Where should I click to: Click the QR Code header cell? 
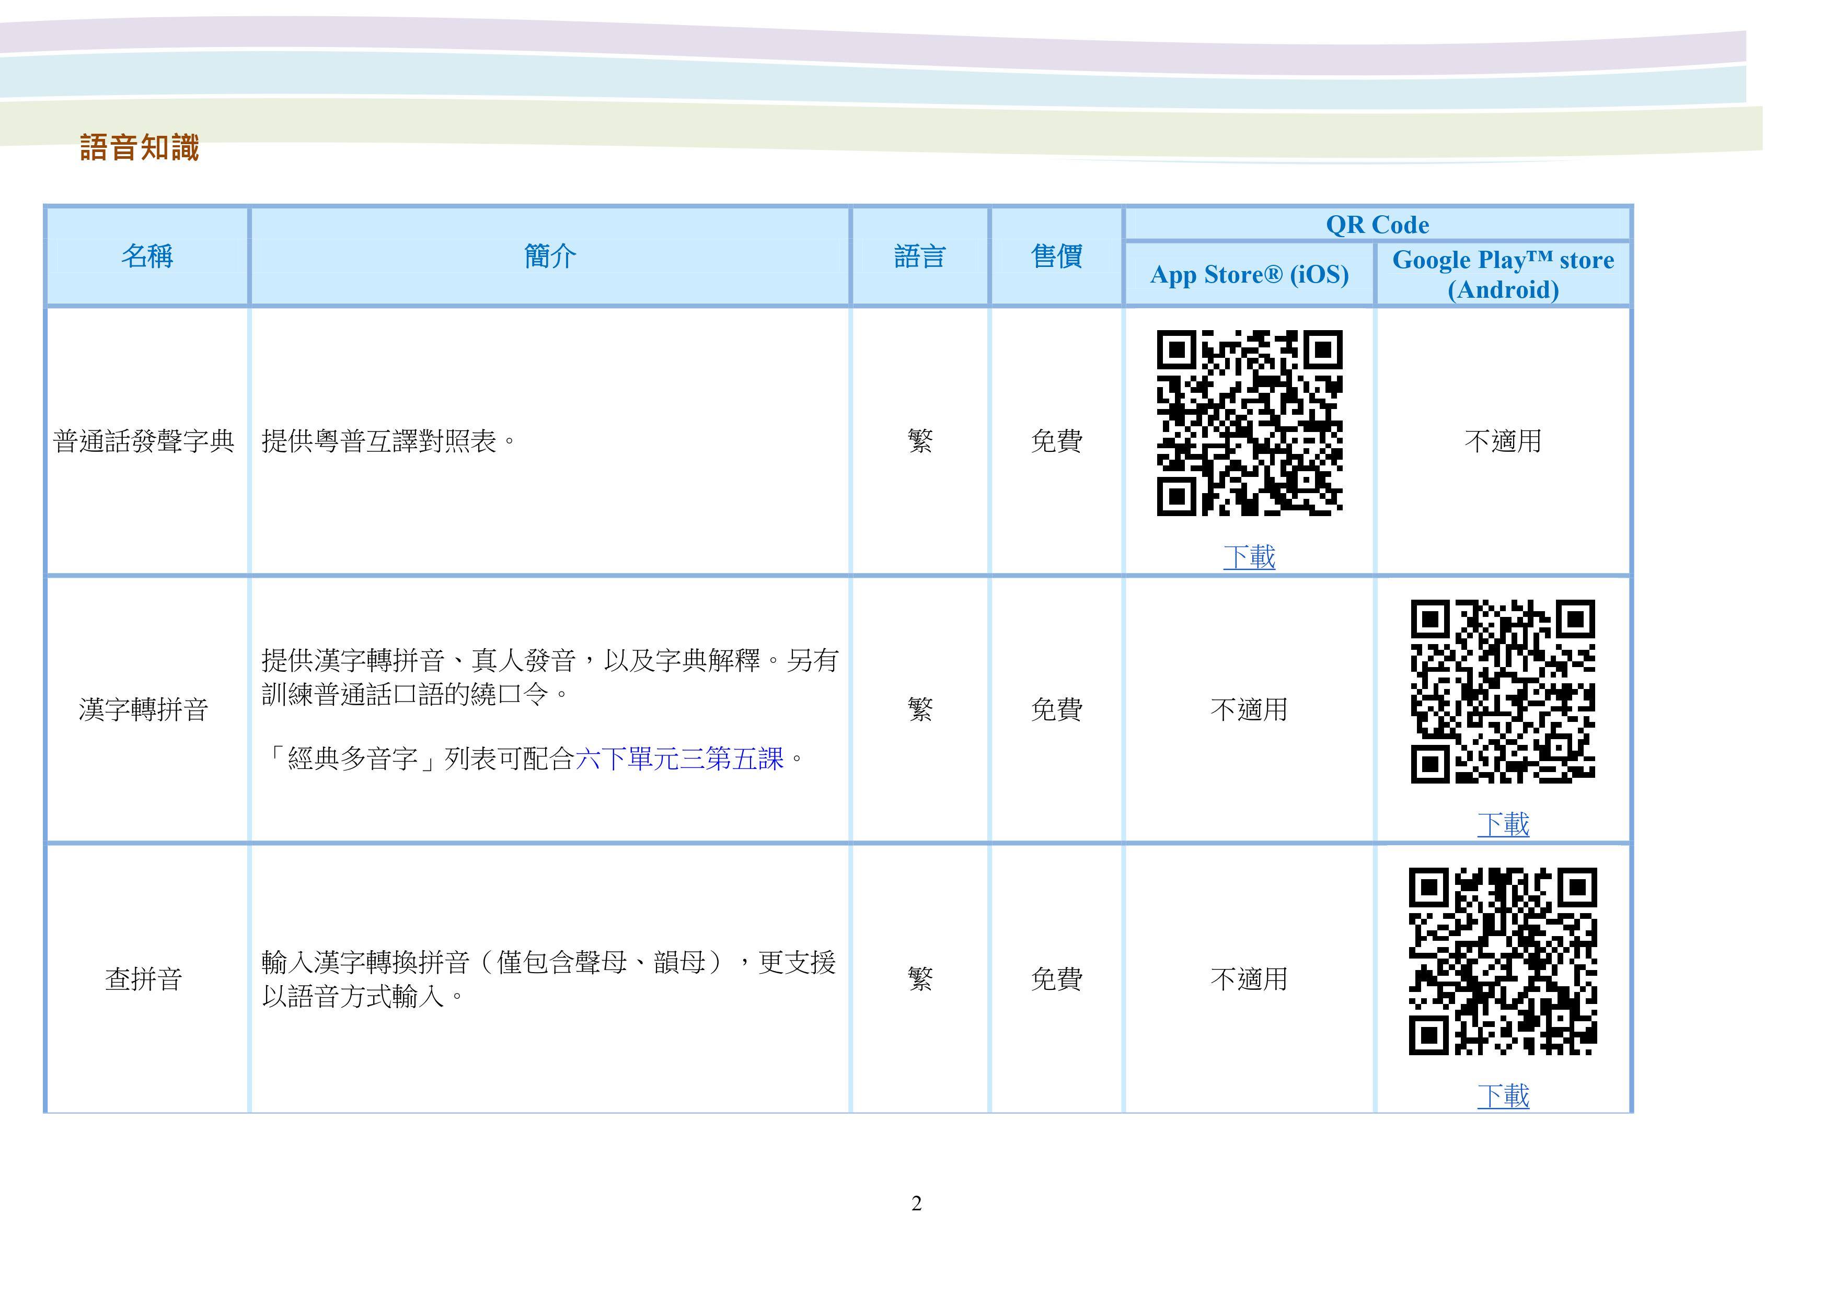[x=1377, y=225]
